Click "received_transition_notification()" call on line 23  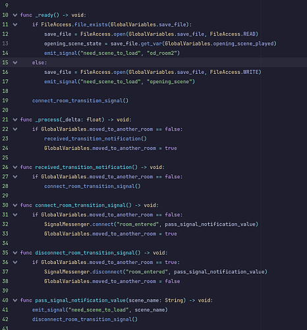[96, 139]
